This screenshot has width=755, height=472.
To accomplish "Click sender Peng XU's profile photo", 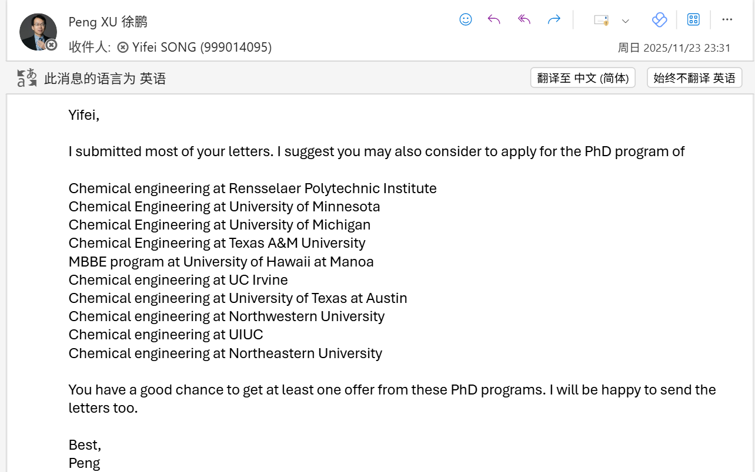I will pos(38,31).
